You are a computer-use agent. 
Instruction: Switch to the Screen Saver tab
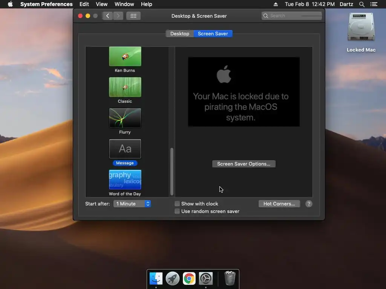pos(213,33)
